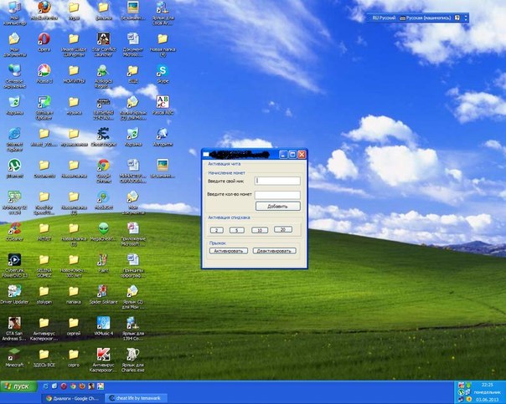Select the CCleaner desktop icon
This screenshot has height=404, width=506.
[x=14, y=232]
